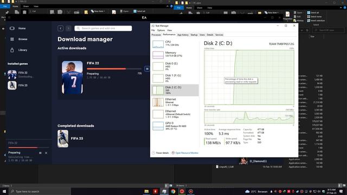Collapse the right Explorer ribbon chevron

pos(340,8)
